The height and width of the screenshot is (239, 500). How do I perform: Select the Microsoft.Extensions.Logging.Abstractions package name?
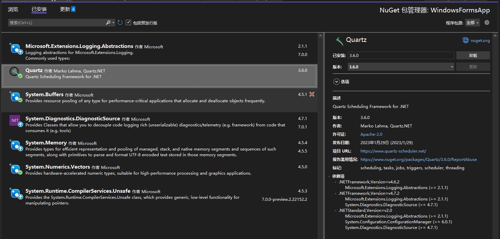[x=79, y=46]
